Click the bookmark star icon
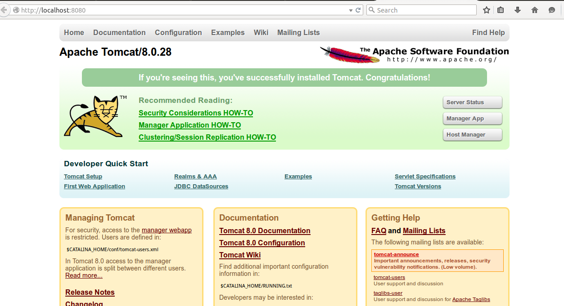The height and width of the screenshot is (306, 564). 487,10
